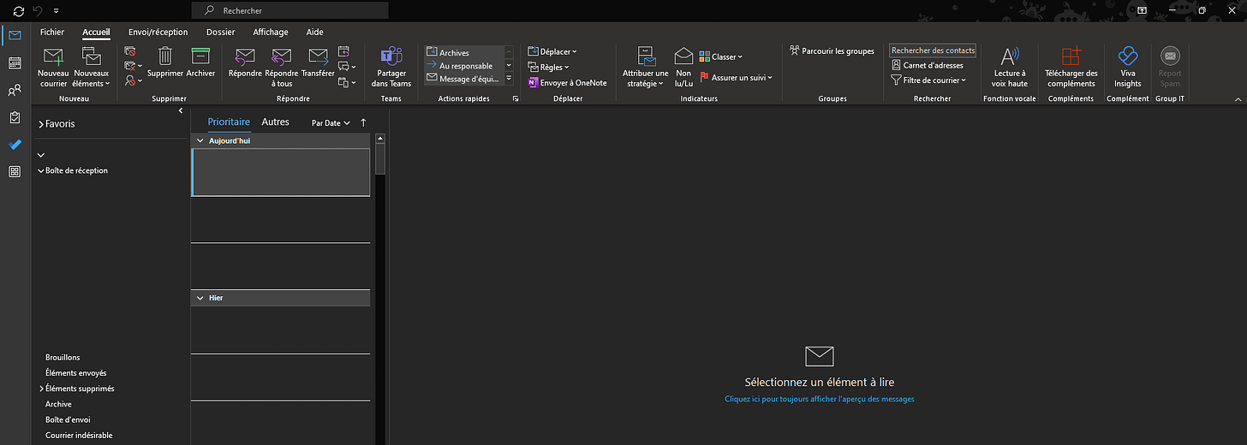Image resolution: width=1247 pixels, height=445 pixels.
Task: Open the Calendar view in sidebar
Action: click(15, 62)
